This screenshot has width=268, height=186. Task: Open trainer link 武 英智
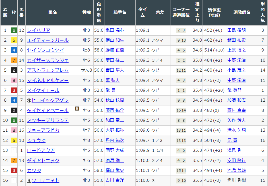[x=234, y=90]
